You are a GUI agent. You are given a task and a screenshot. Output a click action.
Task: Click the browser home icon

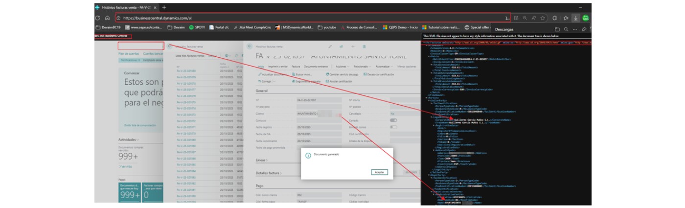107,18
